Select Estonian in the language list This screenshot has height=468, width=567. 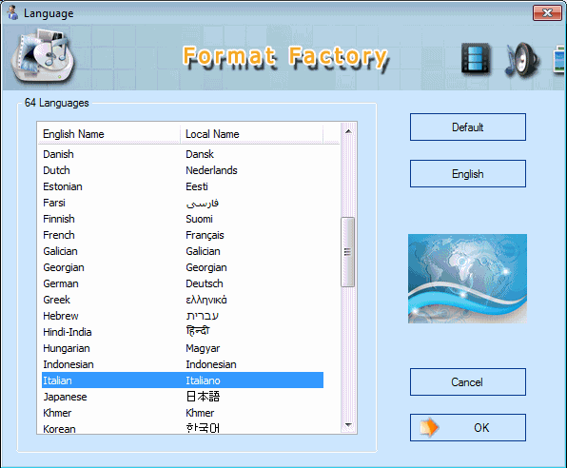(x=63, y=186)
